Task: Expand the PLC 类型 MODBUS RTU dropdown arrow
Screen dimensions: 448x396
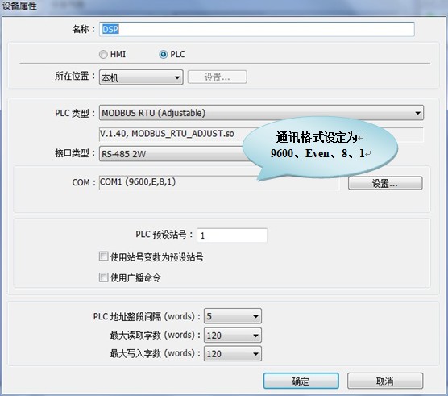Action: [417, 113]
